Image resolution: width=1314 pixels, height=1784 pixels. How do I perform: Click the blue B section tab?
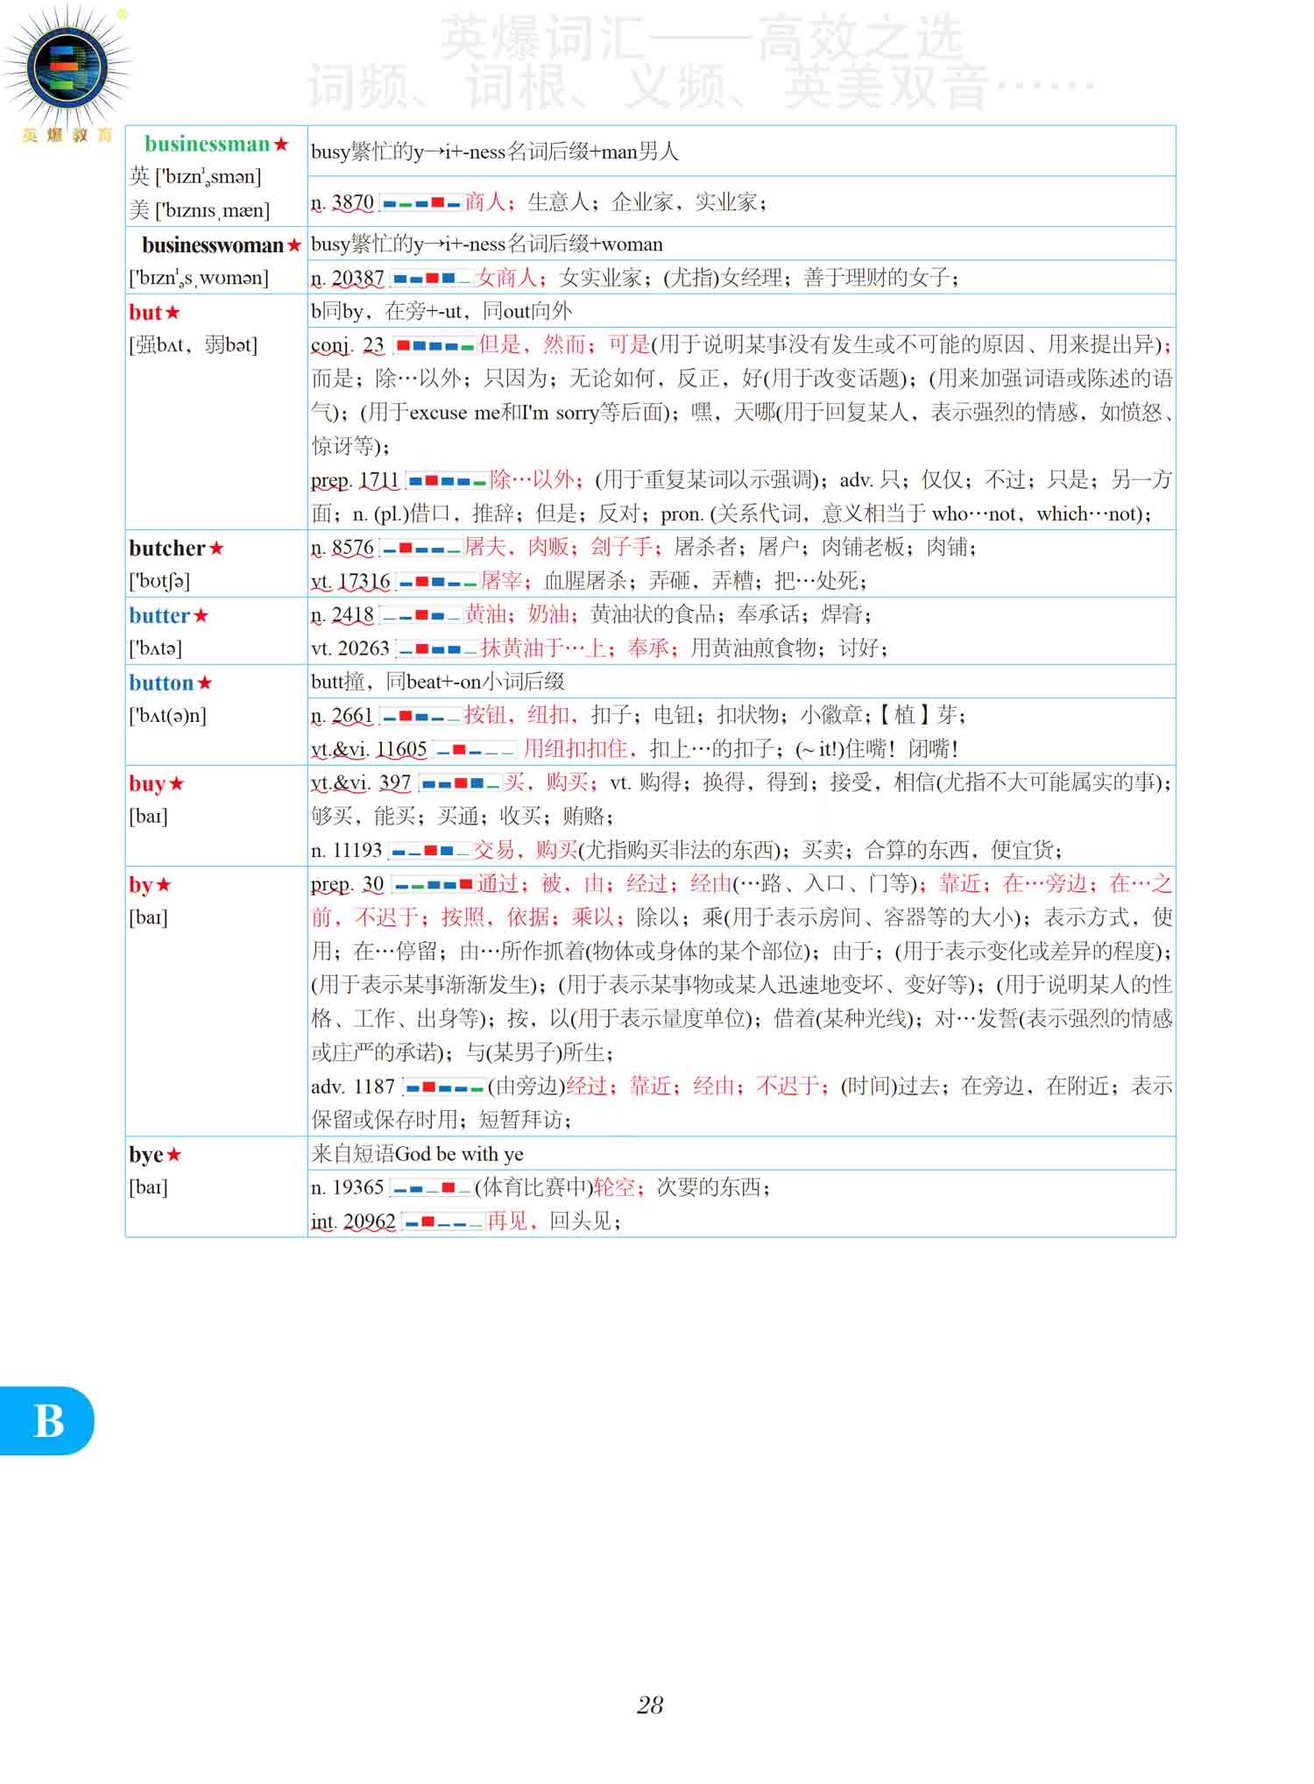point(46,1420)
